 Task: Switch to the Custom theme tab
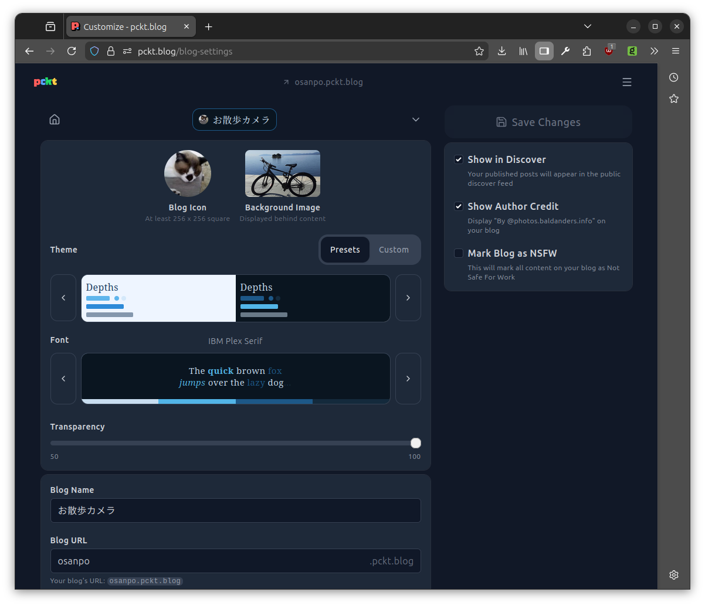394,250
